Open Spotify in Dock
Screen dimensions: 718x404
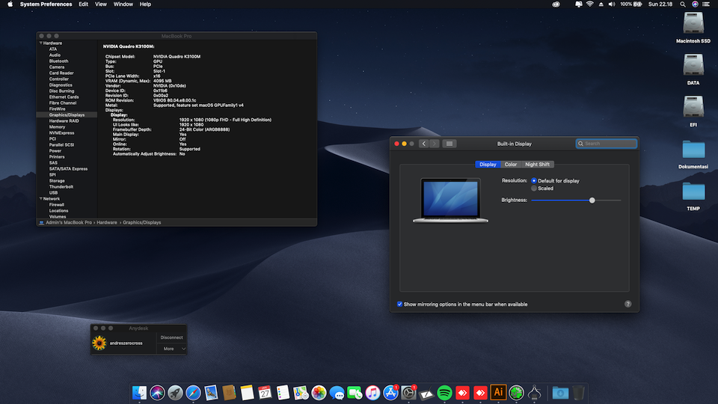pos(444,393)
